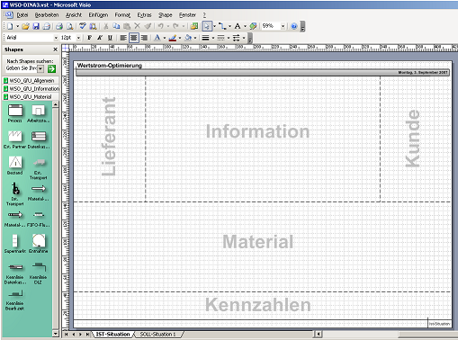
Task: Toggle center text alignment
Action: tap(134, 38)
